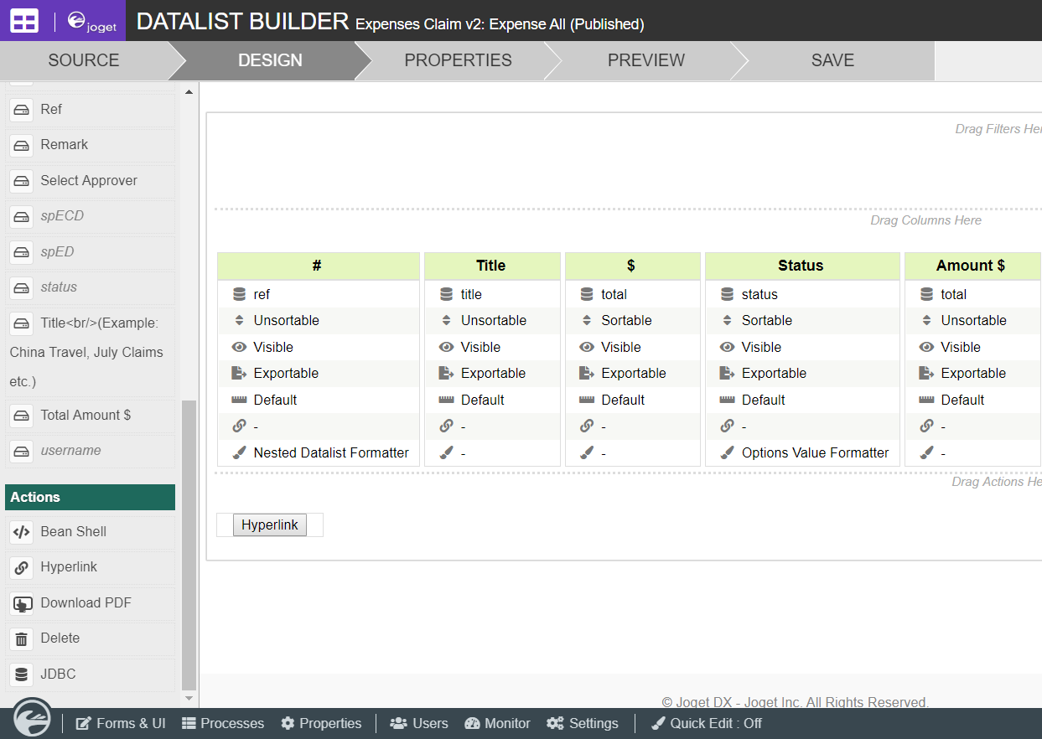Select the $ column header
Screen dimensions: 1042x739
click(x=633, y=266)
